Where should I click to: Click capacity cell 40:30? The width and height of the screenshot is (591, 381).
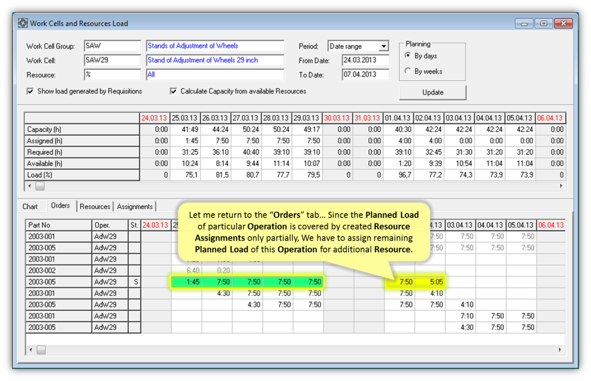(398, 130)
